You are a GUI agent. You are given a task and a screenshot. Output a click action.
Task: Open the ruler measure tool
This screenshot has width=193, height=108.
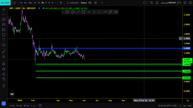[4, 52]
